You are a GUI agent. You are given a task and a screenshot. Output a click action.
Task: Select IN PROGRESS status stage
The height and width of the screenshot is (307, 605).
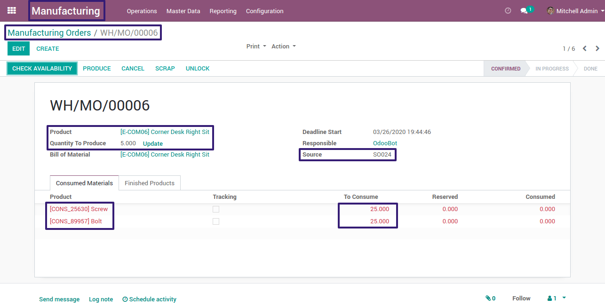552,69
